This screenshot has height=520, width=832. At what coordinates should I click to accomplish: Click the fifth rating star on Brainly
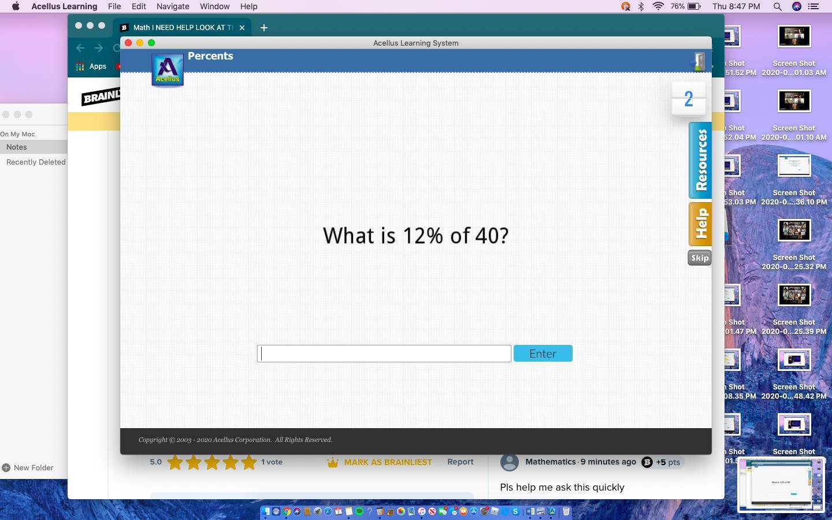tap(249, 462)
